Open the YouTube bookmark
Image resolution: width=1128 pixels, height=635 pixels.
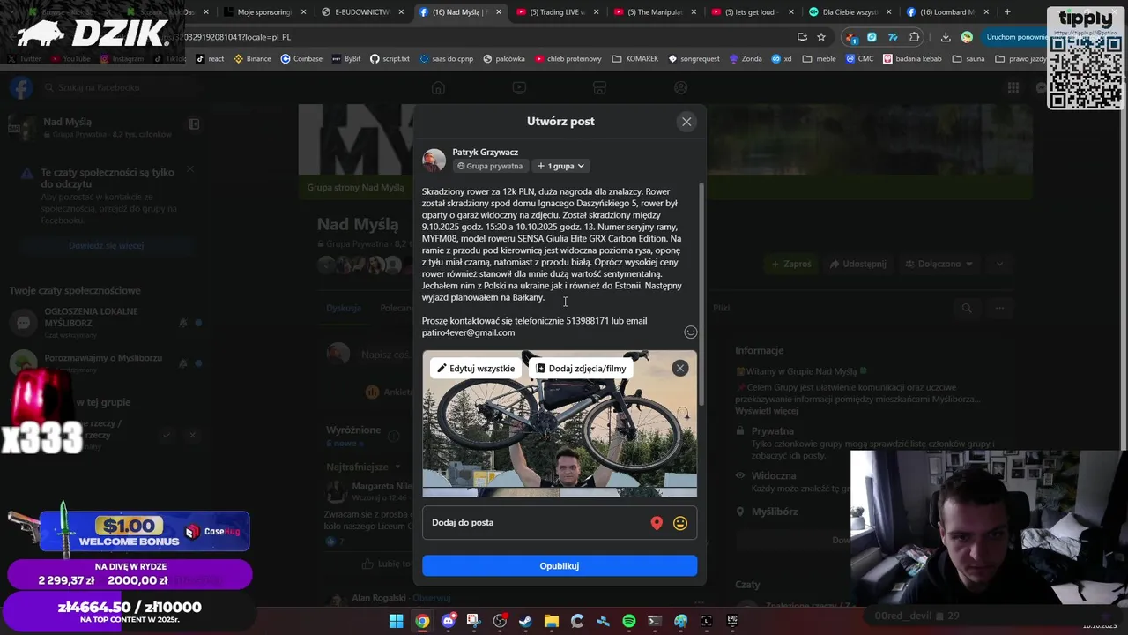tap(70, 59)
